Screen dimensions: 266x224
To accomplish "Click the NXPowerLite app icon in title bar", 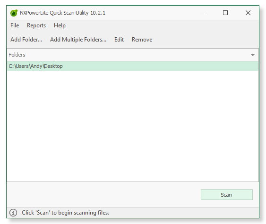I will pos(14,13).
